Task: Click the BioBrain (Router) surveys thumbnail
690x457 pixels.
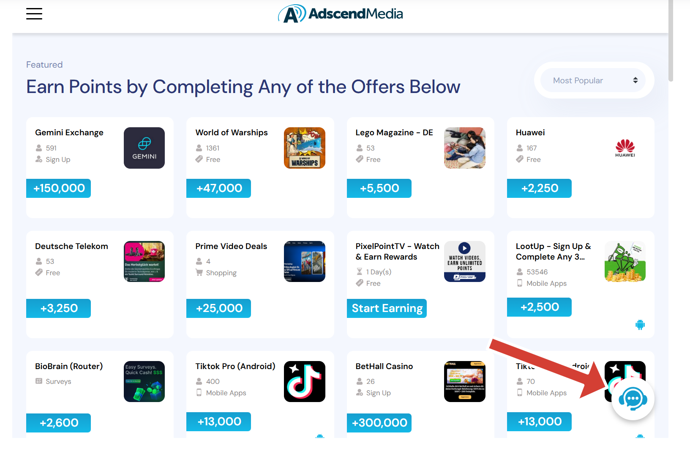Action: tap(144, 381)
